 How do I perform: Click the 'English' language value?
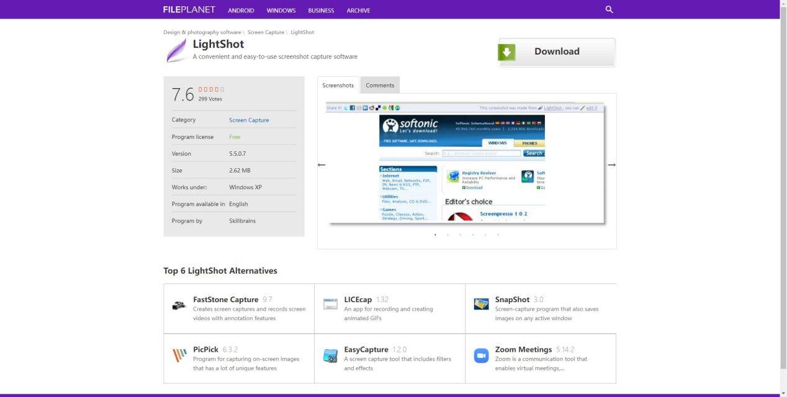tap(238, 204)
